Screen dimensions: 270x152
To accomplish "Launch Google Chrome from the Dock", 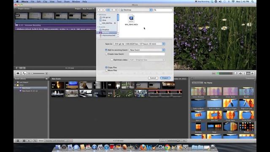I will pos(167,147).
